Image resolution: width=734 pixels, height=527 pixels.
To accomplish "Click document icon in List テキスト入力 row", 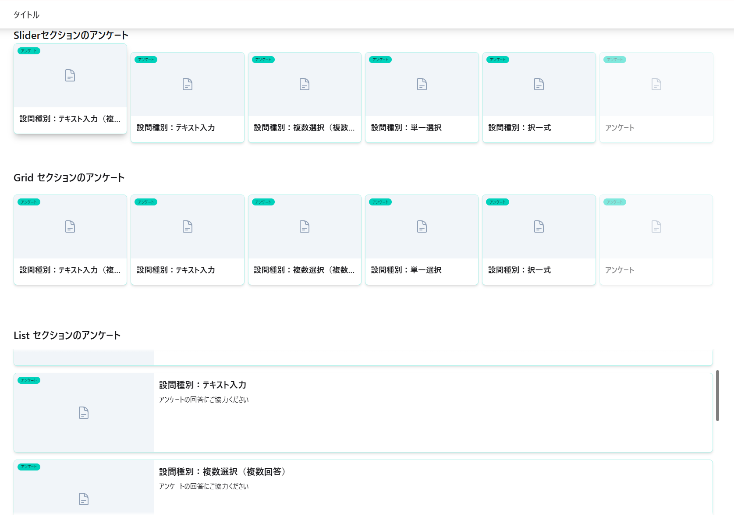I will point(84,413).
